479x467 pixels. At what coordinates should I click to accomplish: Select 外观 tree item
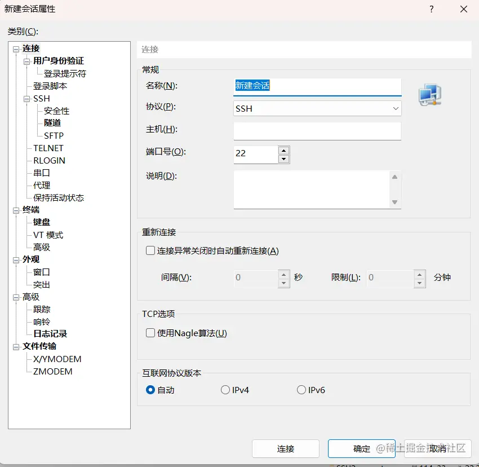pos(31,259)
